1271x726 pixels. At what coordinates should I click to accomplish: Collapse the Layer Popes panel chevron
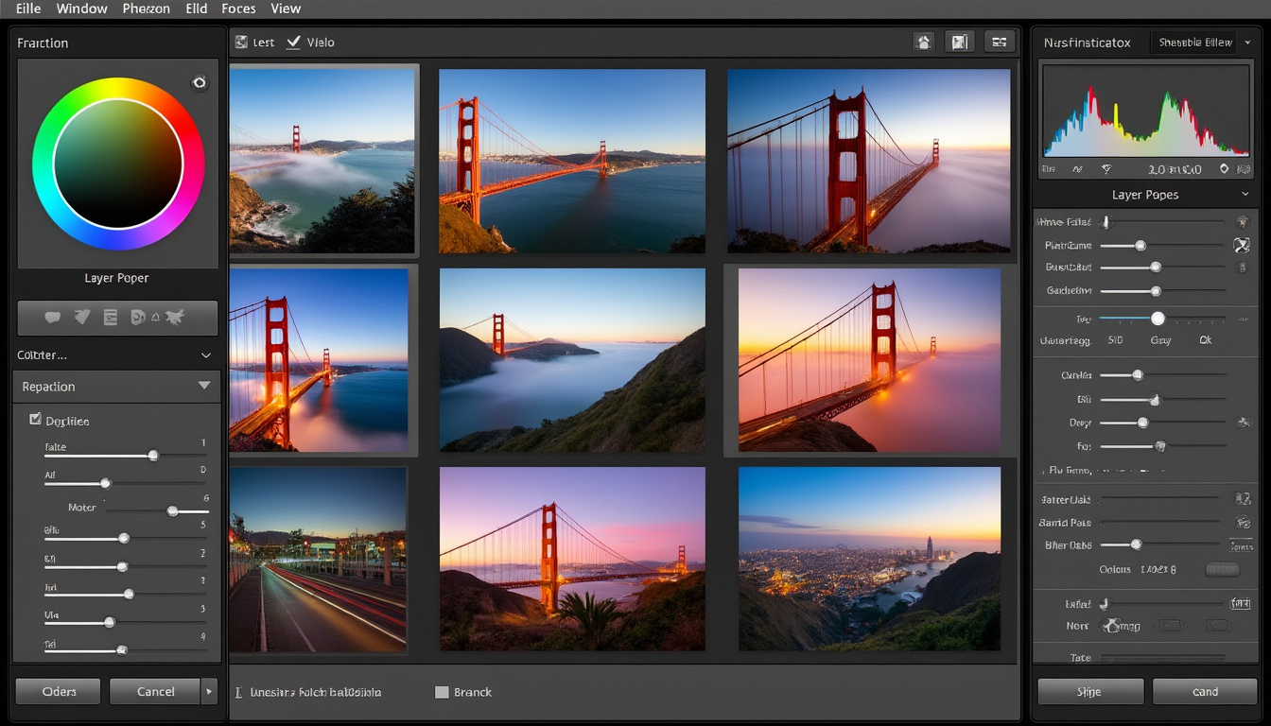(1245, 195)
